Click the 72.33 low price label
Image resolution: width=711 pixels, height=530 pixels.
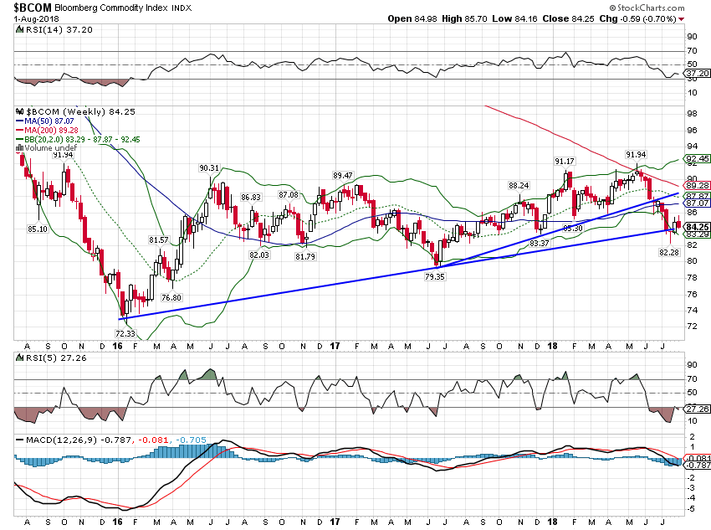pos(125,333)
